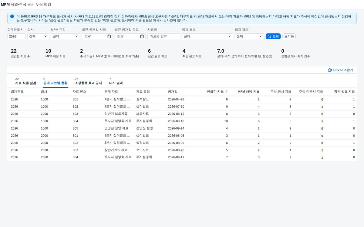Click the 언급한 지표 수 column header

217,92
